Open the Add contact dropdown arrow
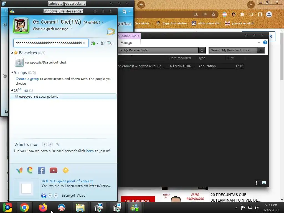The height and width of the screenshot is (213, 284). pyautogui.click(x=97, y=43)
